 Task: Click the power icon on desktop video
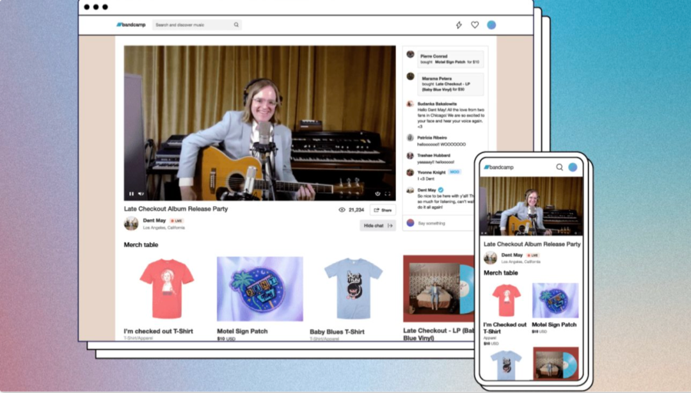pyautogui.click(x=377, y=194)
